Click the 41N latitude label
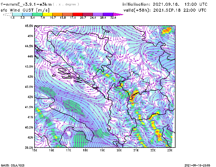This screenshot has height=167, width=216. point(30,117)
